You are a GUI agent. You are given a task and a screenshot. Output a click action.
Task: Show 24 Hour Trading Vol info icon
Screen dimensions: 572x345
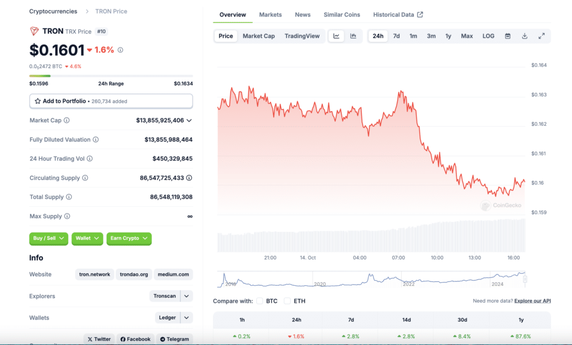click(90, 158)
